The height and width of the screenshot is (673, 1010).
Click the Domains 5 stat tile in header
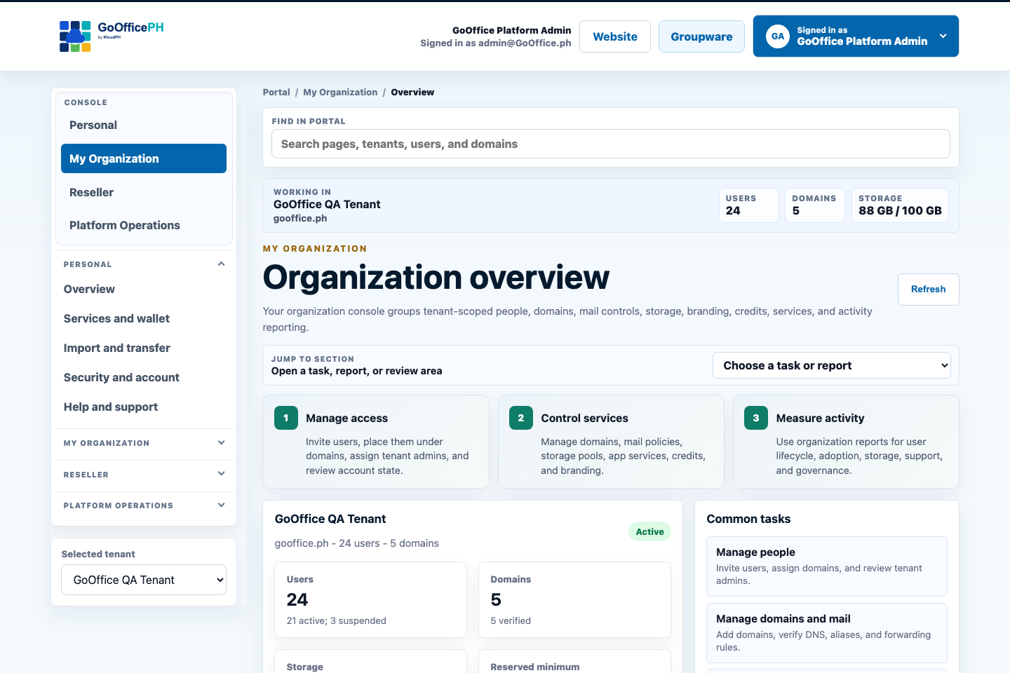tap(815, 205)
